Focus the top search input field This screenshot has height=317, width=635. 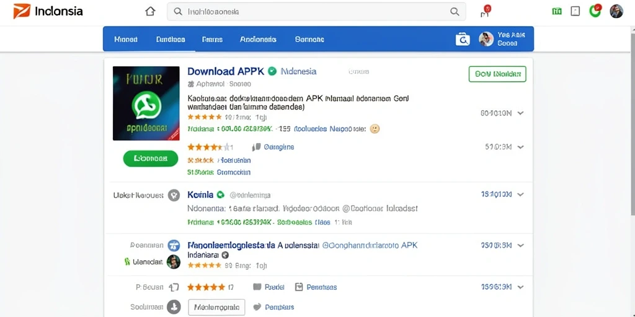(x=316, y=12)
